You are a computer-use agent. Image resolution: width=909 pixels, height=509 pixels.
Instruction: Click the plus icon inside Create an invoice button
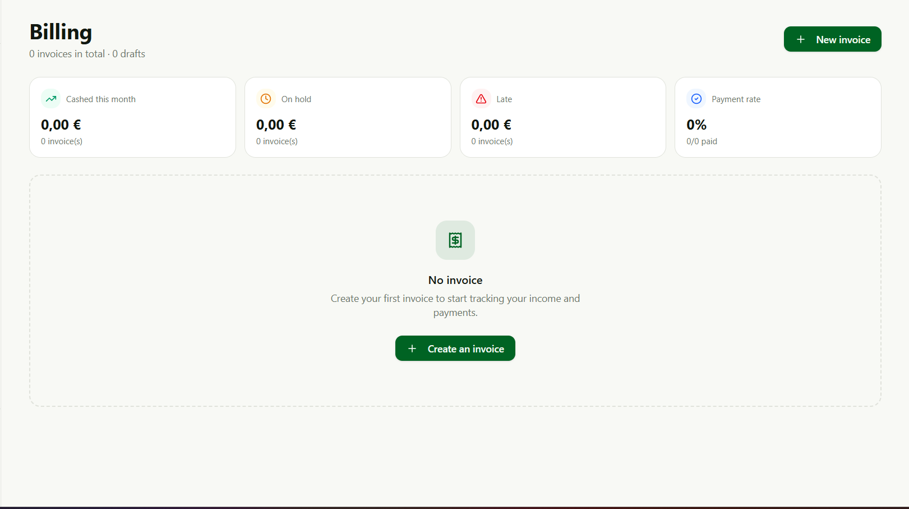[x=413, y=348]
